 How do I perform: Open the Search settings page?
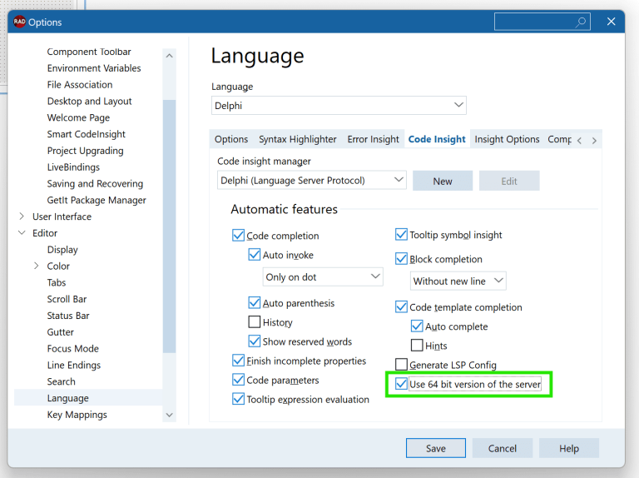[x=61, y=381]
